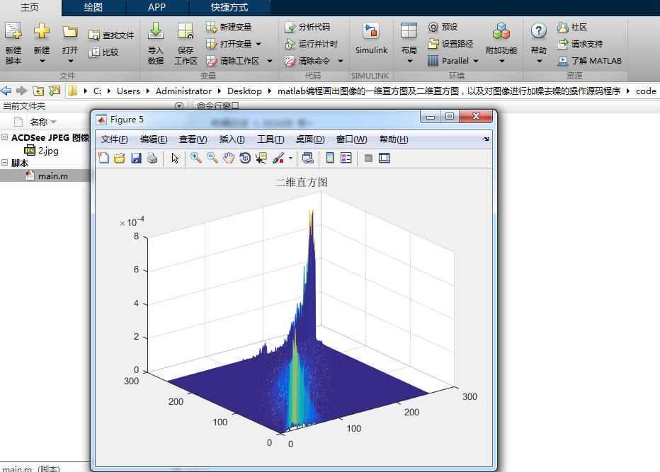
Task: Toggle the Brush data tool in Figure 5
Action: (x=278, y=159)
